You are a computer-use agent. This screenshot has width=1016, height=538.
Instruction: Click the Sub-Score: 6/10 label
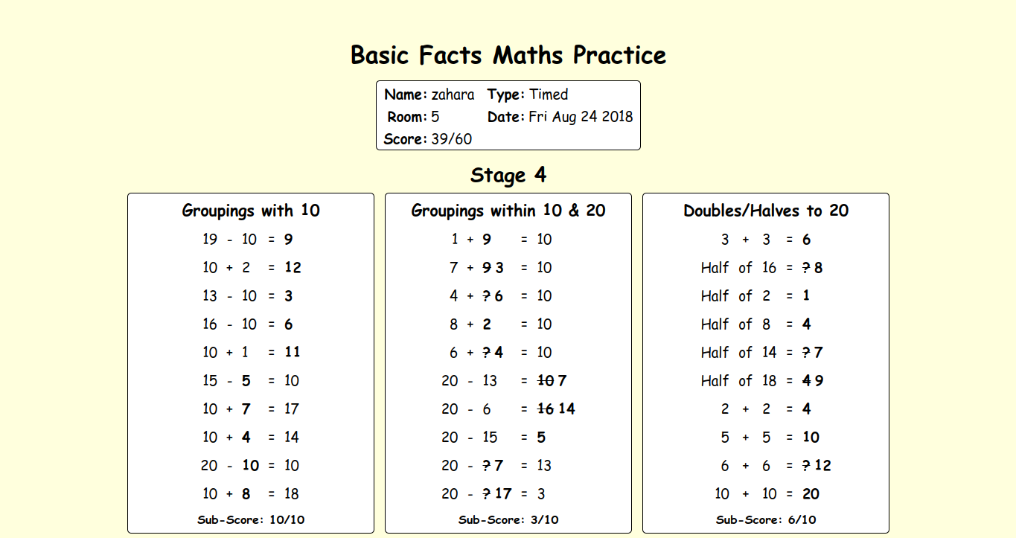coord(766,520)
